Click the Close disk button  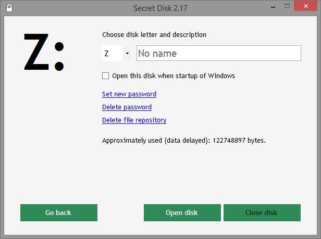point(262,212)
